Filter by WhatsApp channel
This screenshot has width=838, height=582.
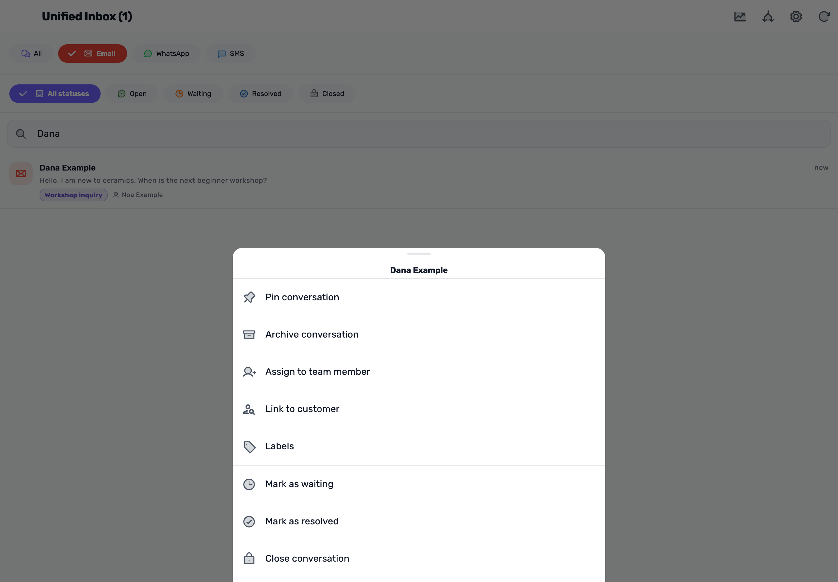pyautogui.click(x=166, y=54)
